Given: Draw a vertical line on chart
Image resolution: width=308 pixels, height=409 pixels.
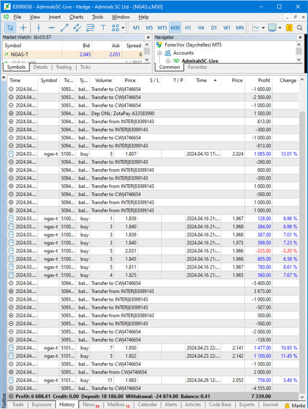Looking at the screenshot, I should coord(37,28).
